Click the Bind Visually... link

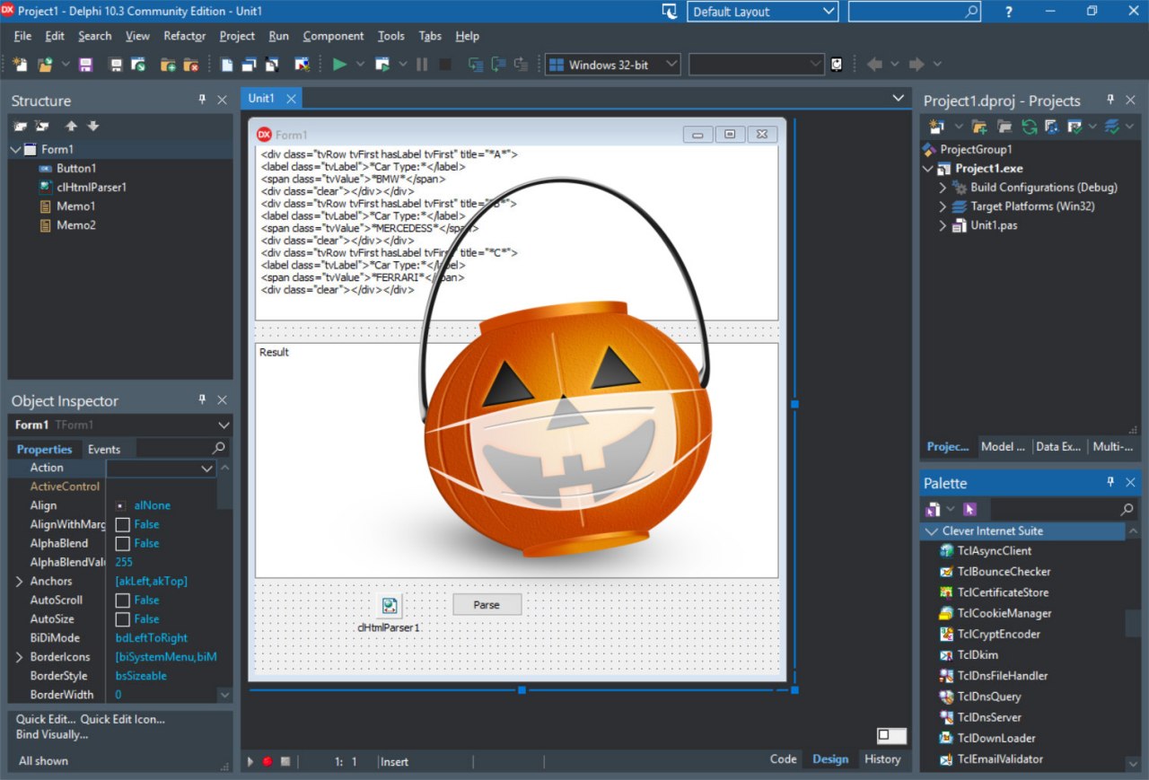pos(52,734)
